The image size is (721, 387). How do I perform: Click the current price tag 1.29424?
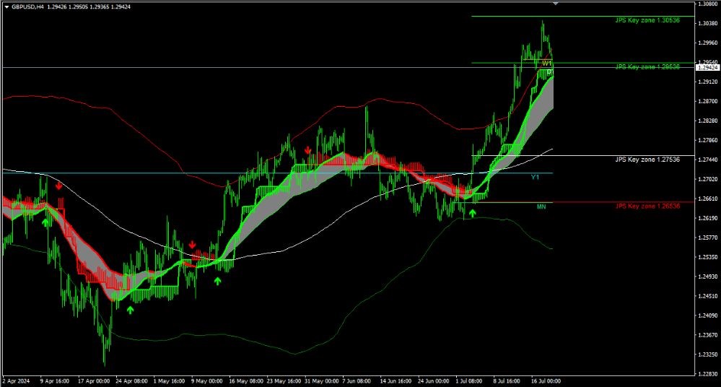tap(708, 68)
